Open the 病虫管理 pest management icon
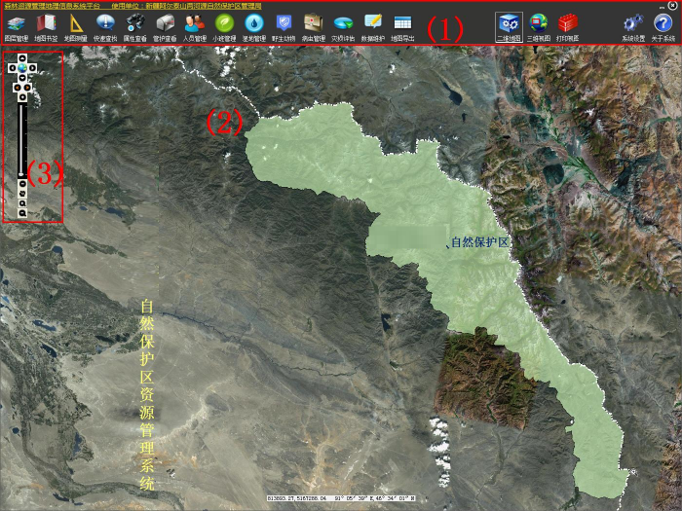The height and width of the screenshot is (511, 682). tap(313, 25)
